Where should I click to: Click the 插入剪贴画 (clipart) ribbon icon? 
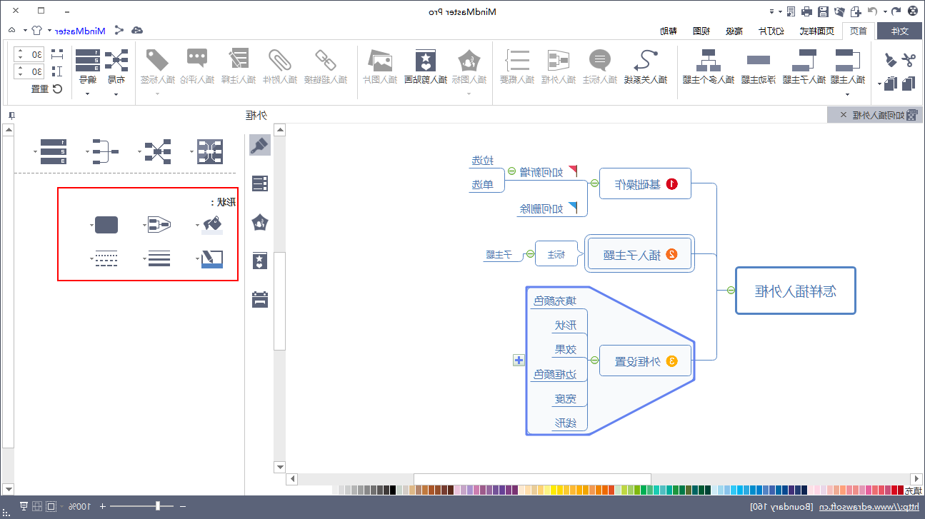tap(426, 61)
